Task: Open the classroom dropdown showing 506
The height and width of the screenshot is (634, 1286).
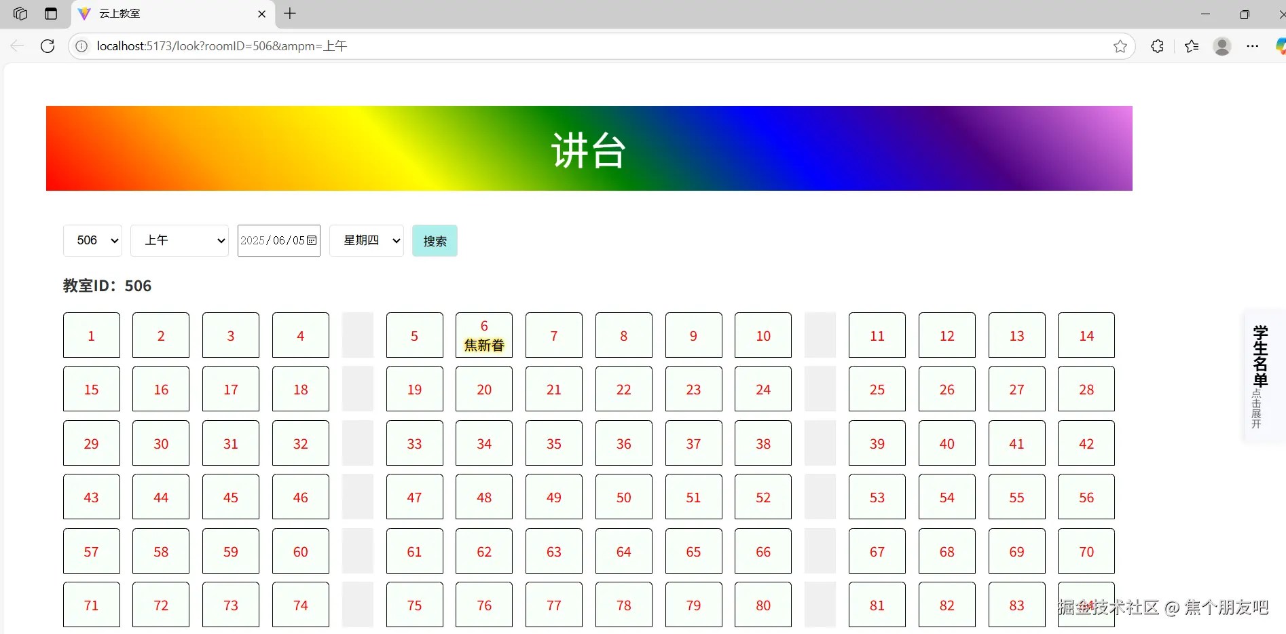Action: [92, 240]
